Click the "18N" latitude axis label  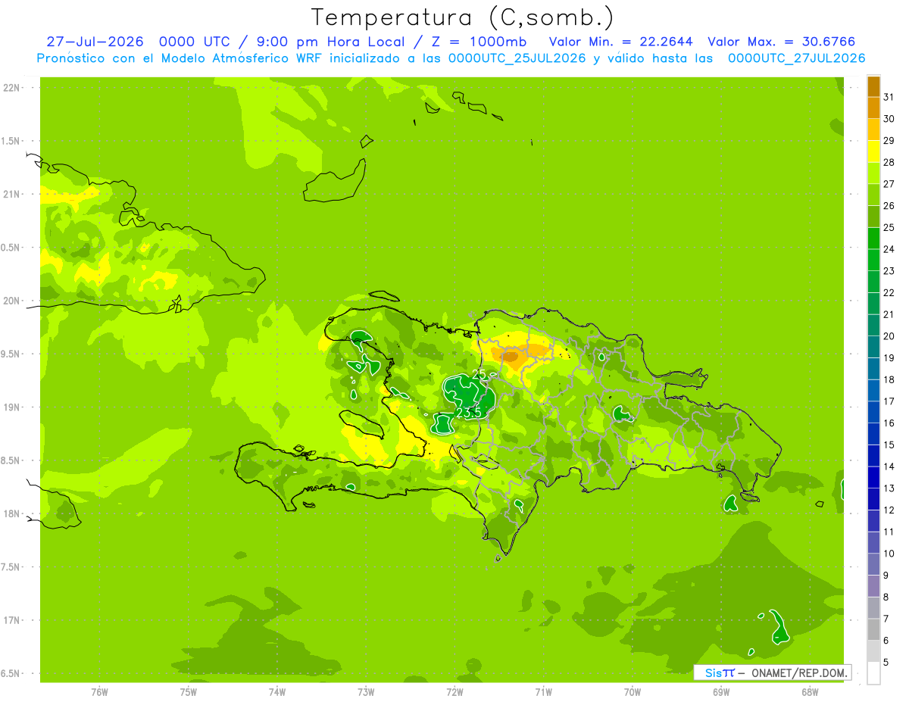point(11,513)
